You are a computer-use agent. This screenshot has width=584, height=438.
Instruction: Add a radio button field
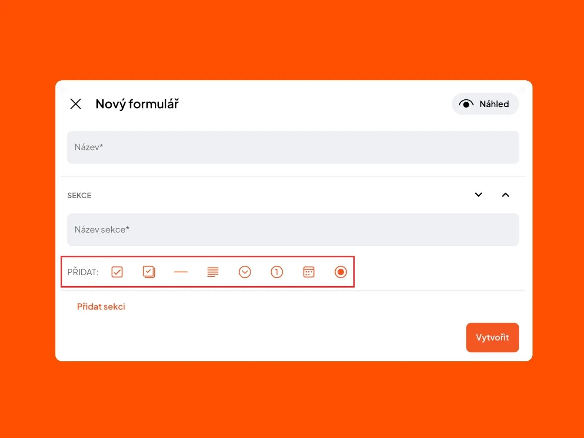coord(341,272)
